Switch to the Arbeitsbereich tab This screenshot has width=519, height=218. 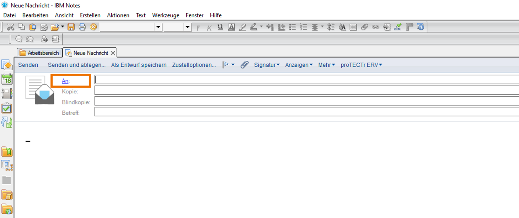click(x=39, y=53)
